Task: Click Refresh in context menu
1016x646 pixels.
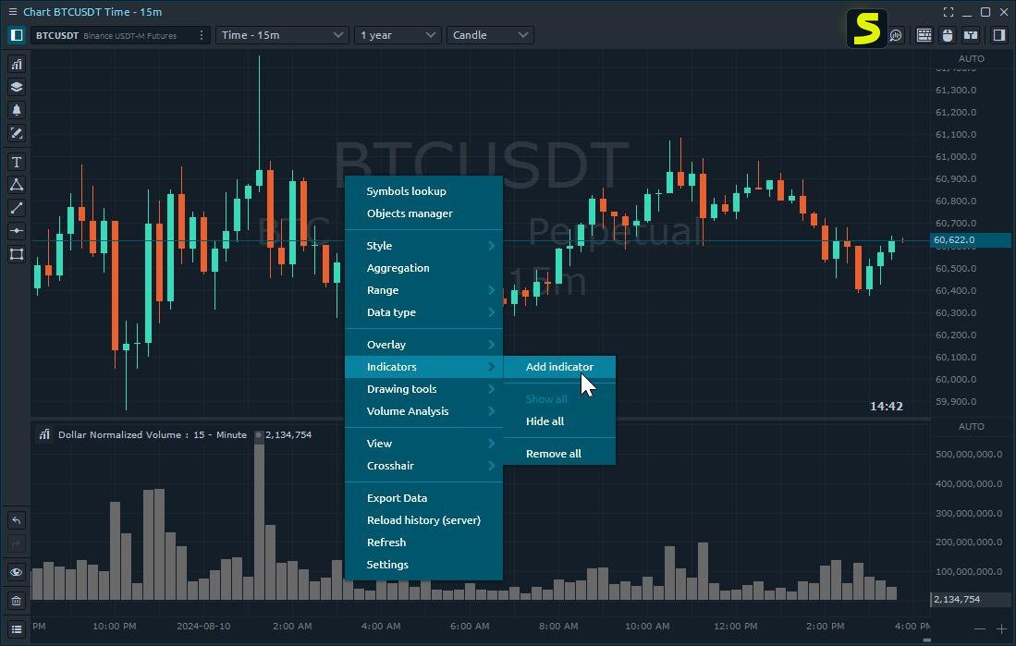Action: 423,542
